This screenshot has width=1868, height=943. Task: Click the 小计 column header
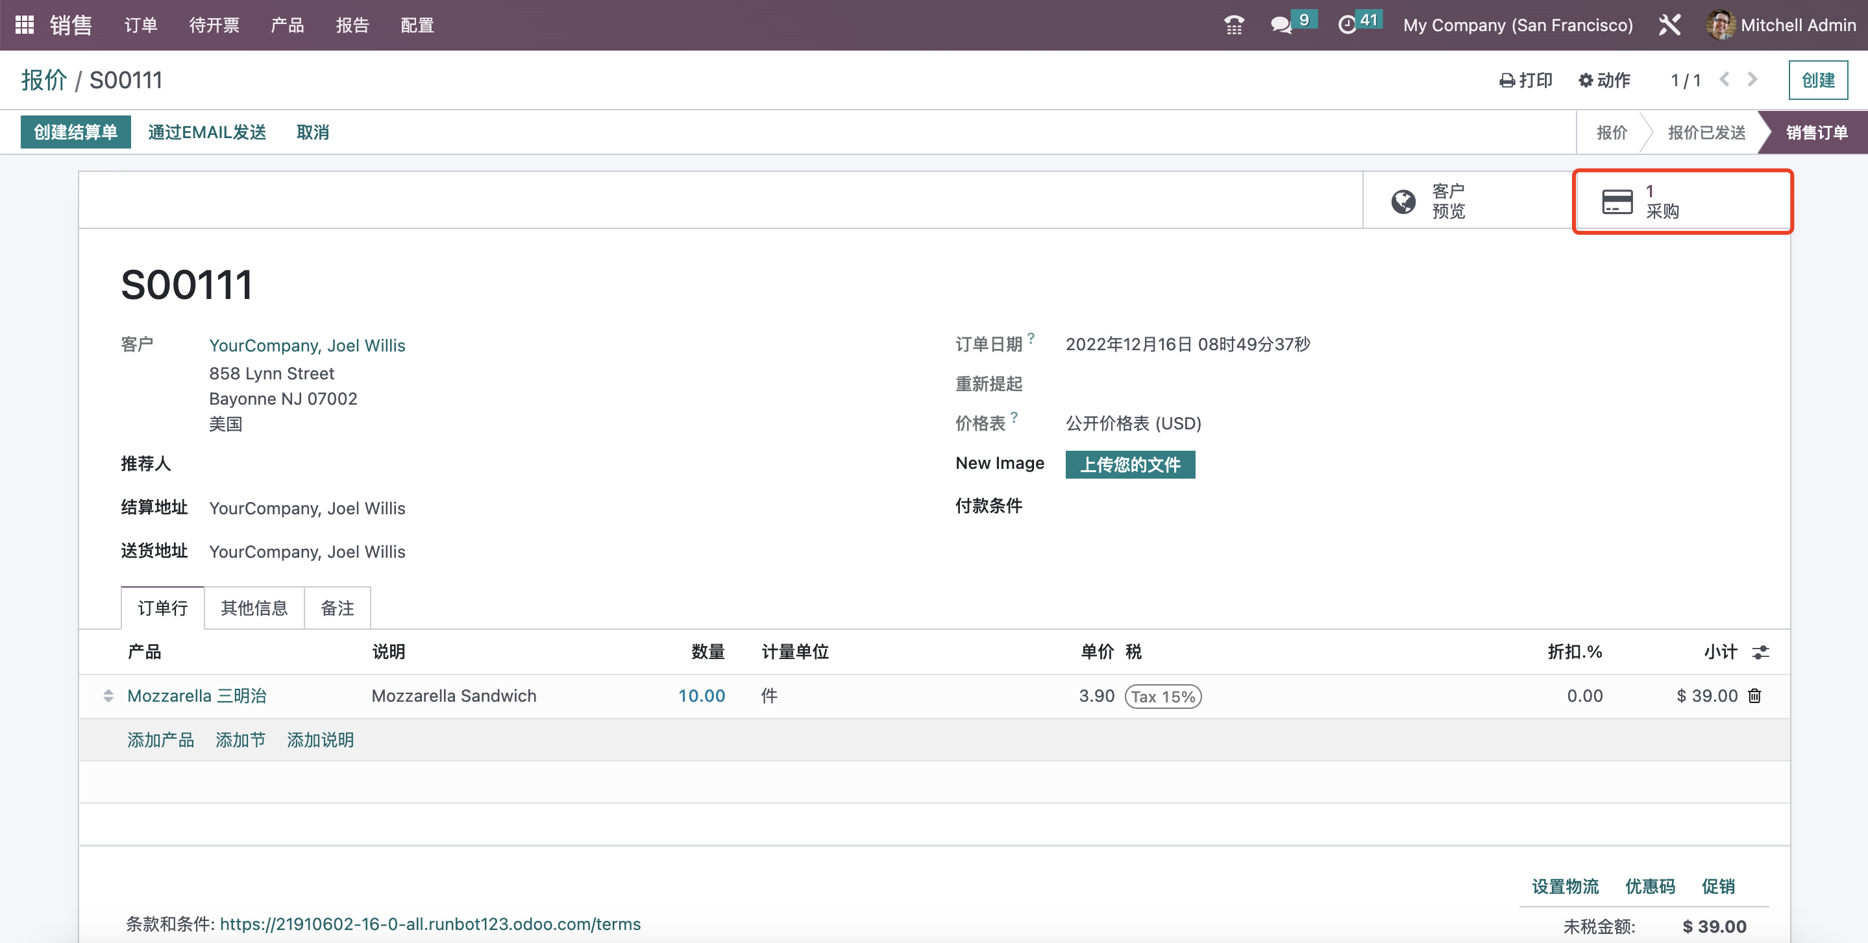1721,652
